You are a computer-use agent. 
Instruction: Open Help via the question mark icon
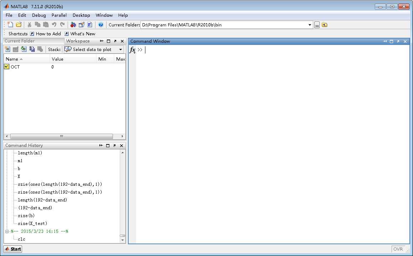[100, 25]
